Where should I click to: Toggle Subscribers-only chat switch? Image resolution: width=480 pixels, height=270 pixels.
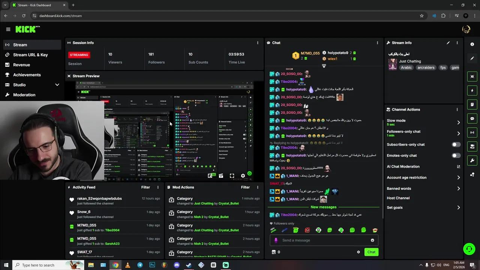(456, 144)
